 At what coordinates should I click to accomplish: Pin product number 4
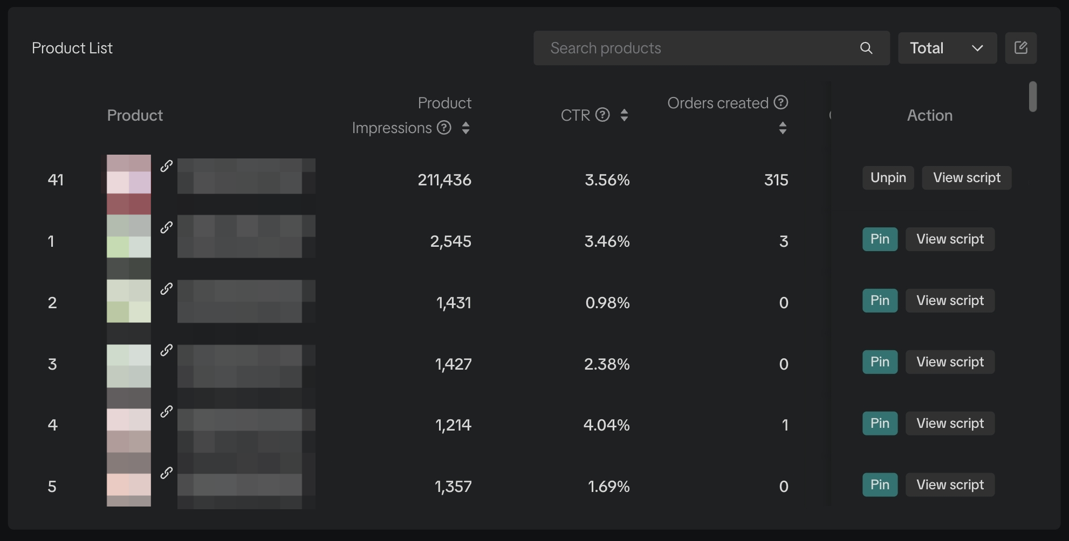click(880, 424)
